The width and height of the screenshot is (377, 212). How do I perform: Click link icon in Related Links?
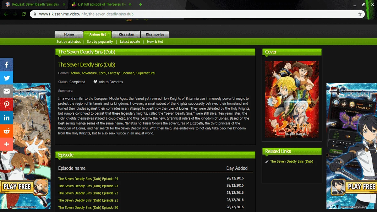[267, 161]
